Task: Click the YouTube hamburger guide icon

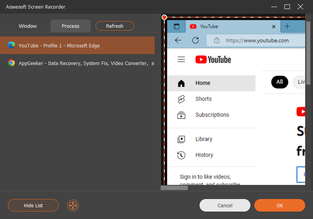Action: 181,59
